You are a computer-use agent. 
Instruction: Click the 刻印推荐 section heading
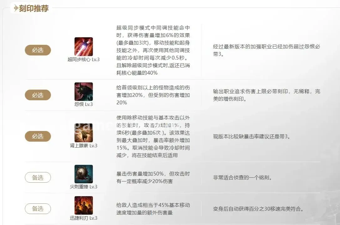(33, 8)
